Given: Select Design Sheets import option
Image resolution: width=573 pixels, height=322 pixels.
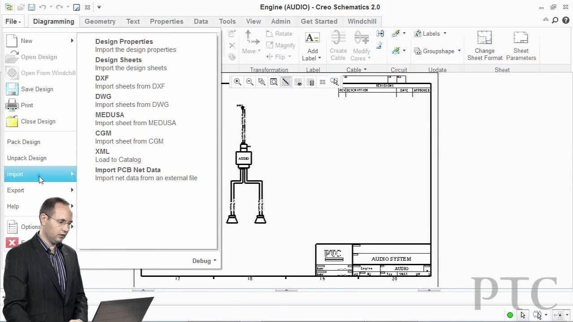Looking at the screenshot, I should [131, 64].
